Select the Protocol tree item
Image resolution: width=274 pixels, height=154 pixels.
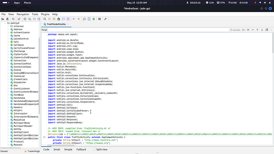point(18,141)
